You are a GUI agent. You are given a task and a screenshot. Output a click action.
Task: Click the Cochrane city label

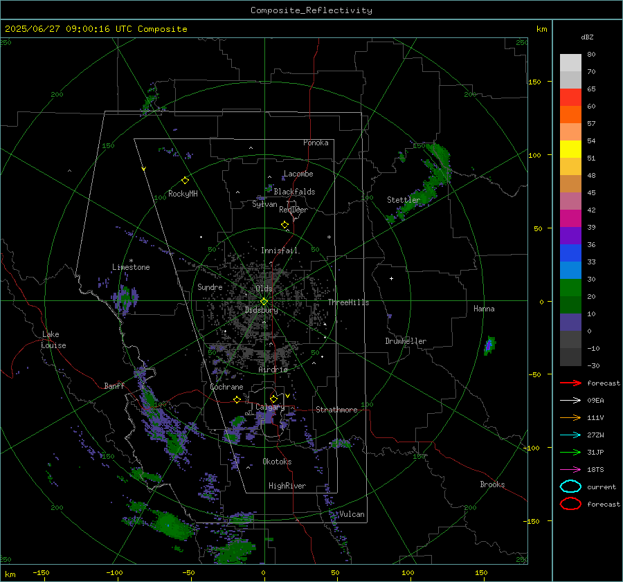226,387
